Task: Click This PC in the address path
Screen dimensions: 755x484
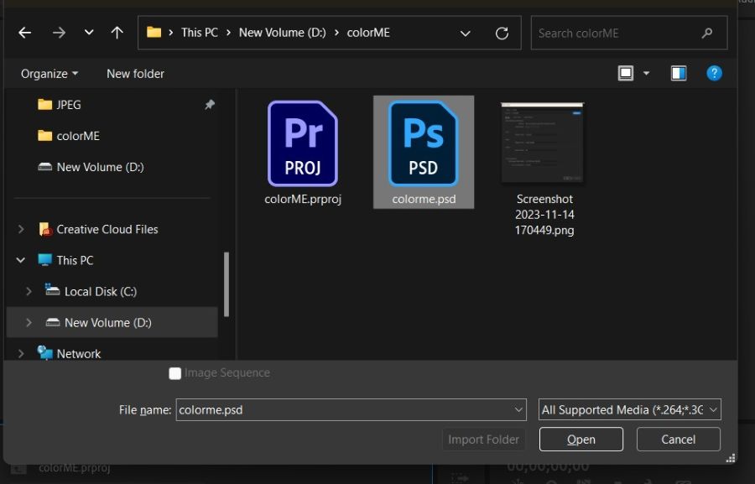Action: click(x=200, y=33)
